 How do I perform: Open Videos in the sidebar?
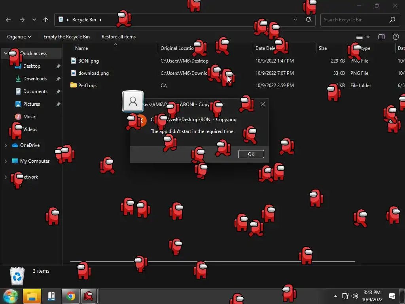pos(30,129)
